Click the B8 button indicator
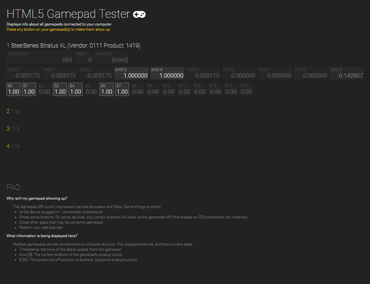The image size is (370, 284). [137, 89]
